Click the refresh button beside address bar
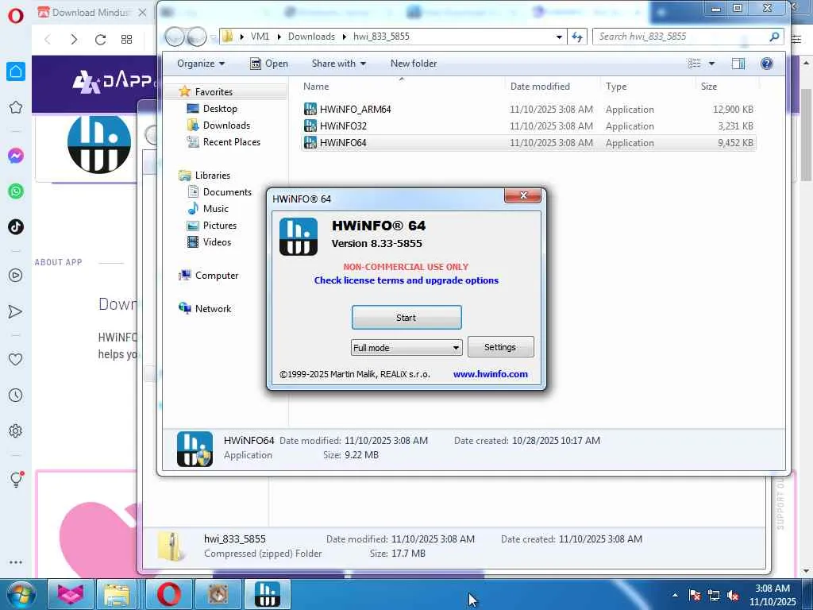813x610 pixels. click(x=577, y=37)
